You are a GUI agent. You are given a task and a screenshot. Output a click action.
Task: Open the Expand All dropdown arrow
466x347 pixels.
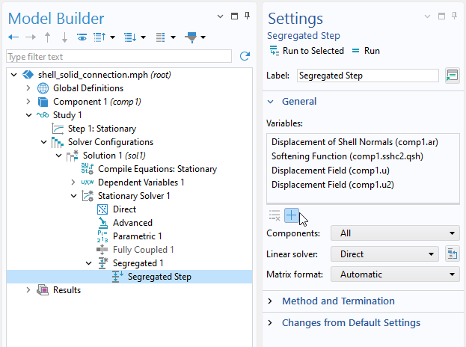coord(144,37)
